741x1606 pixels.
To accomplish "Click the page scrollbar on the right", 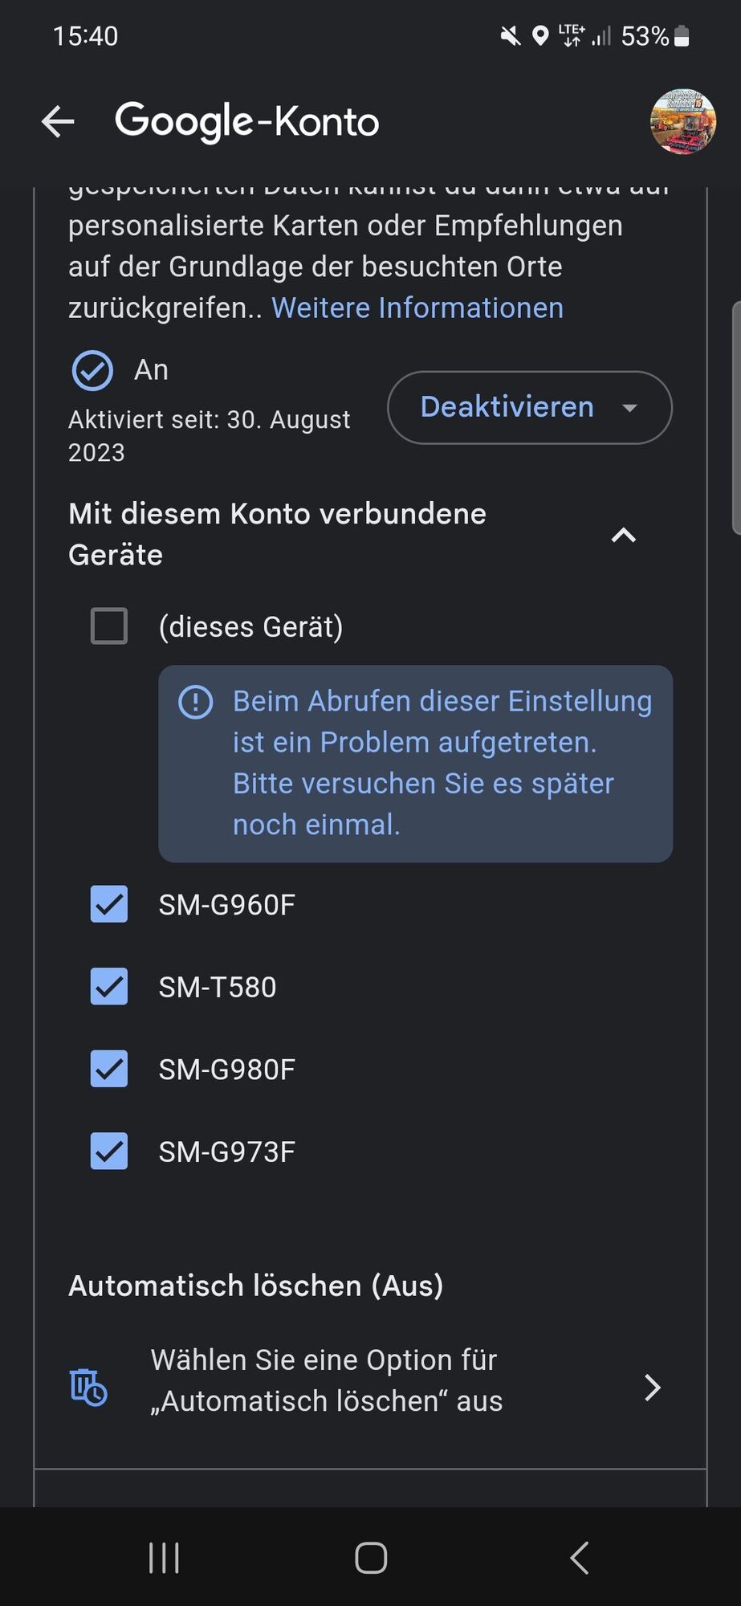I will tap(736, 418).
